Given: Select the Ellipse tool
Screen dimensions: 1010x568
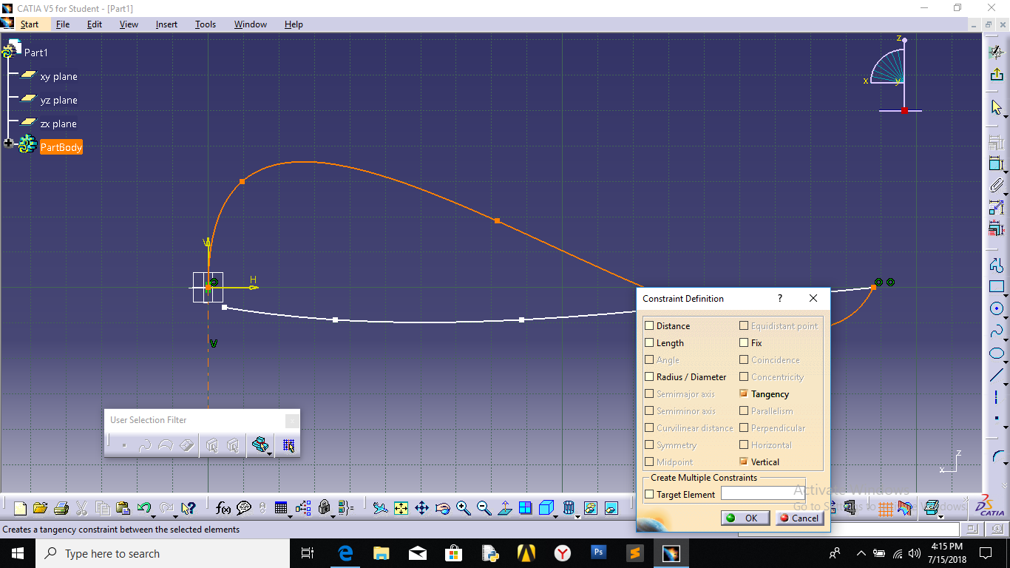Looking at the screenshot, I should pyautogui.click(x=997, y=354).
